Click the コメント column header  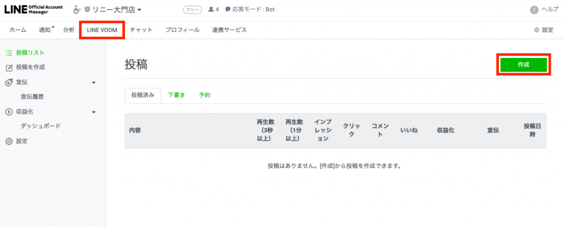click(380, 130)
